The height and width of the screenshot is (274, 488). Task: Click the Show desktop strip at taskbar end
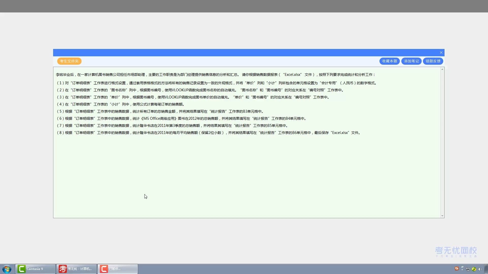pyautogui.click(x=486, y=269)
